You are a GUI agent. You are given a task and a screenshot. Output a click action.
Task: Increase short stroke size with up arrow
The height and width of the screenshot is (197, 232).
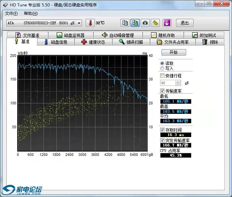178,81
